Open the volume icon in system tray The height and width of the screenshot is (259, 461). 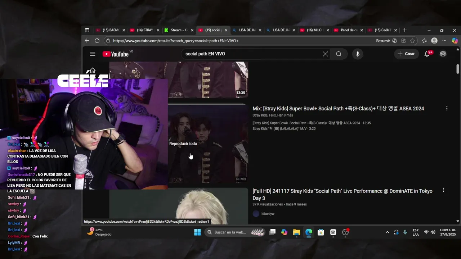coord(433,232)
